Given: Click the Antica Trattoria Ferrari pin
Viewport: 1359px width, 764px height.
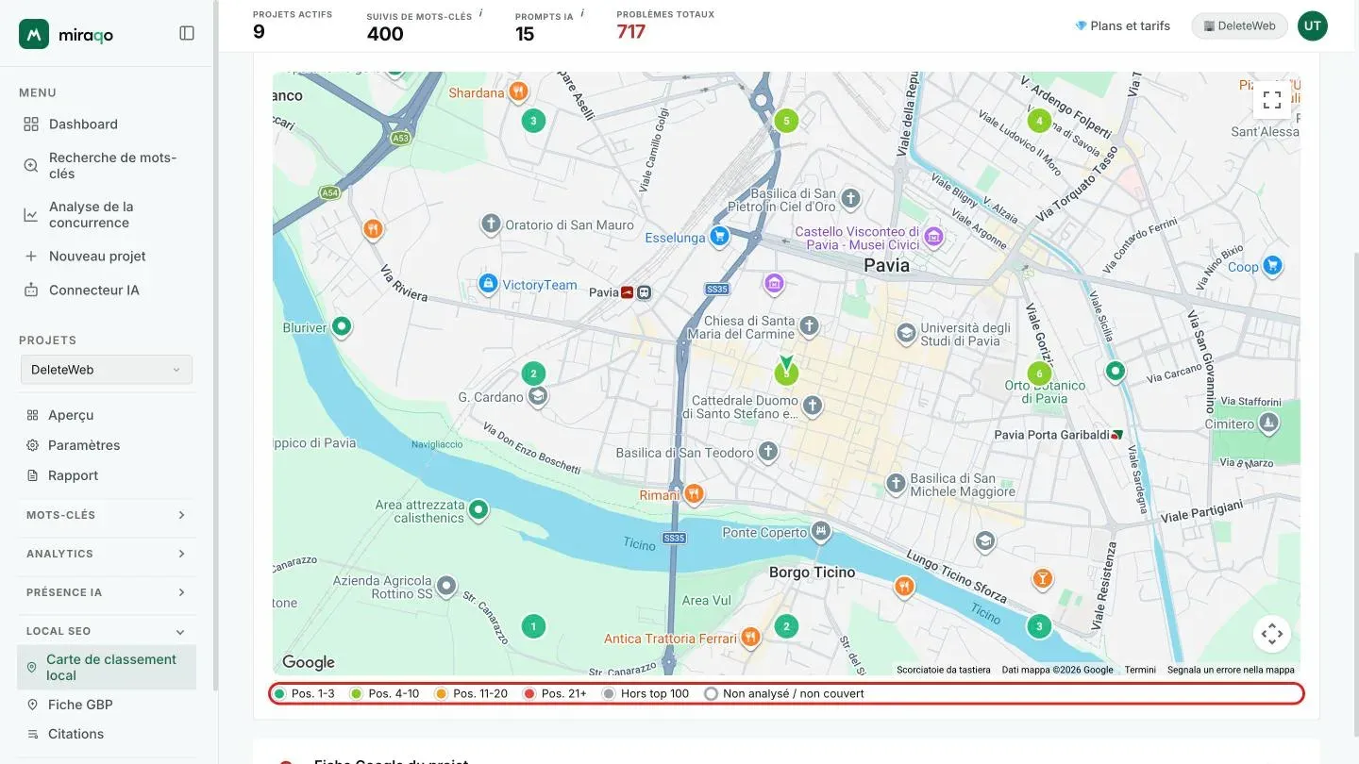Looking at the screenshot, I should [x=750, y=638].
